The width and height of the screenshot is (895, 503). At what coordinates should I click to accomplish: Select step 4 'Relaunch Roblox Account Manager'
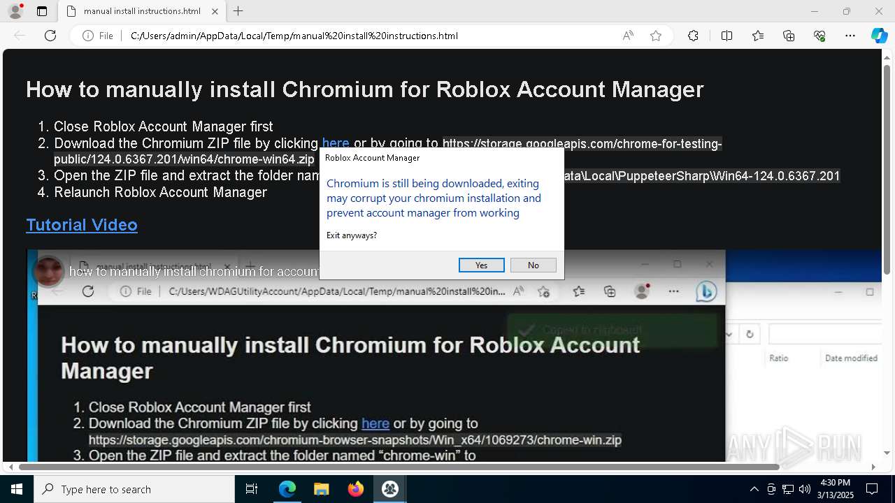tap(160, 192)
